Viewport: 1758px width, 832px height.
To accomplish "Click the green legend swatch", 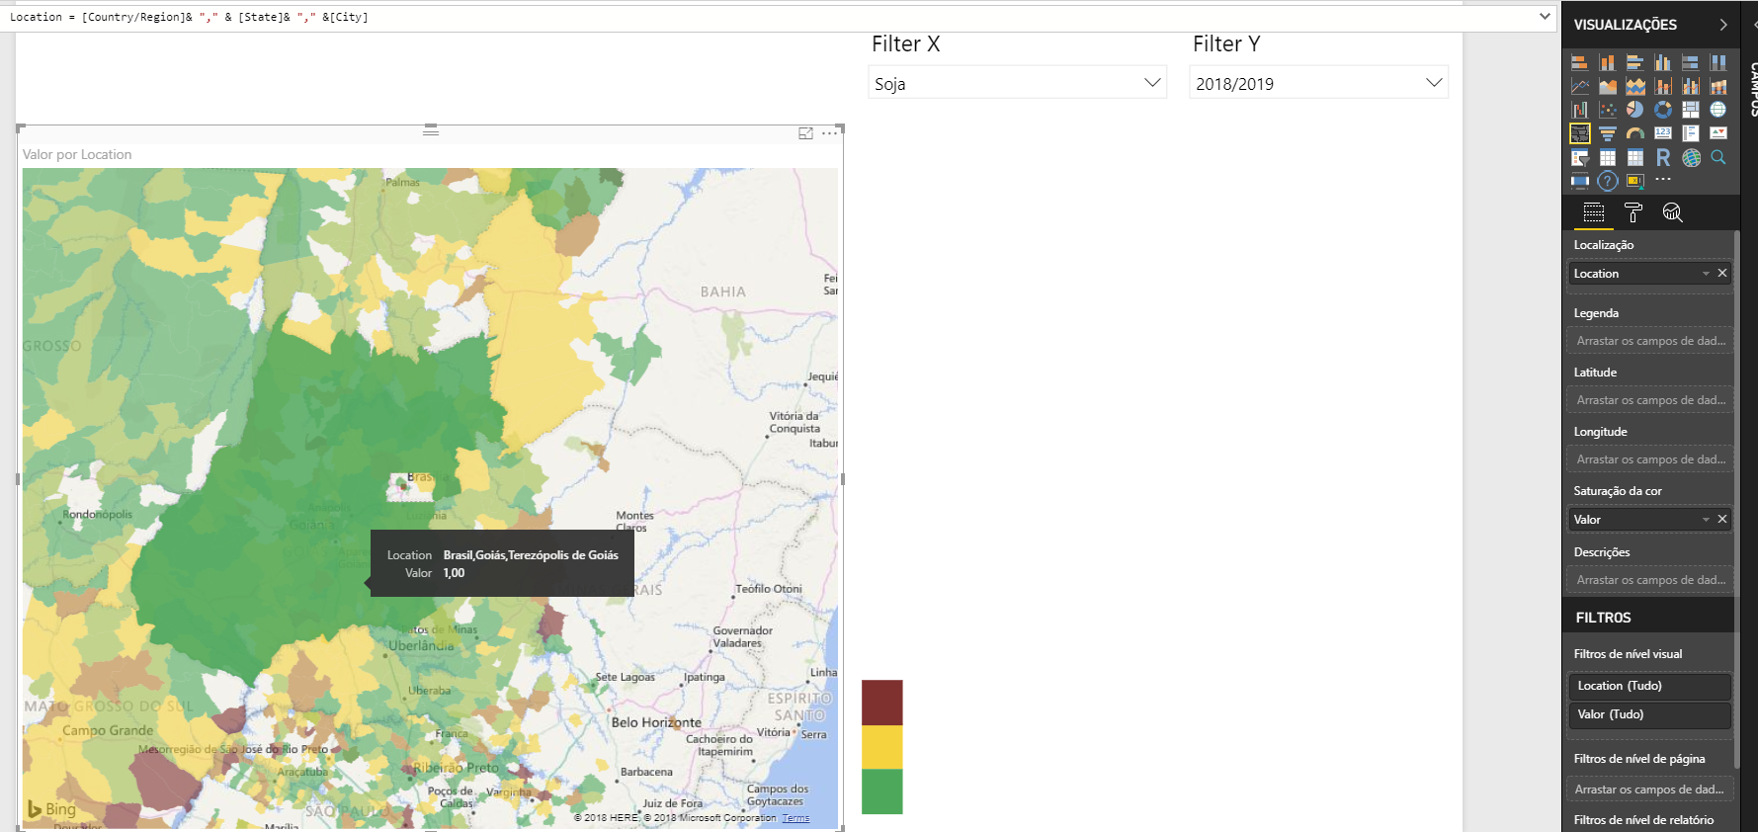I will (882, 791).
